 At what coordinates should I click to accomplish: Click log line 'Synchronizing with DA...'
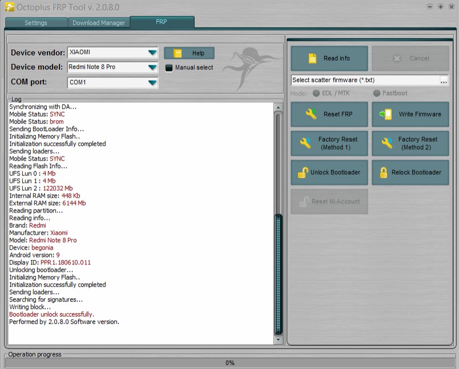[x=43, y=107]
